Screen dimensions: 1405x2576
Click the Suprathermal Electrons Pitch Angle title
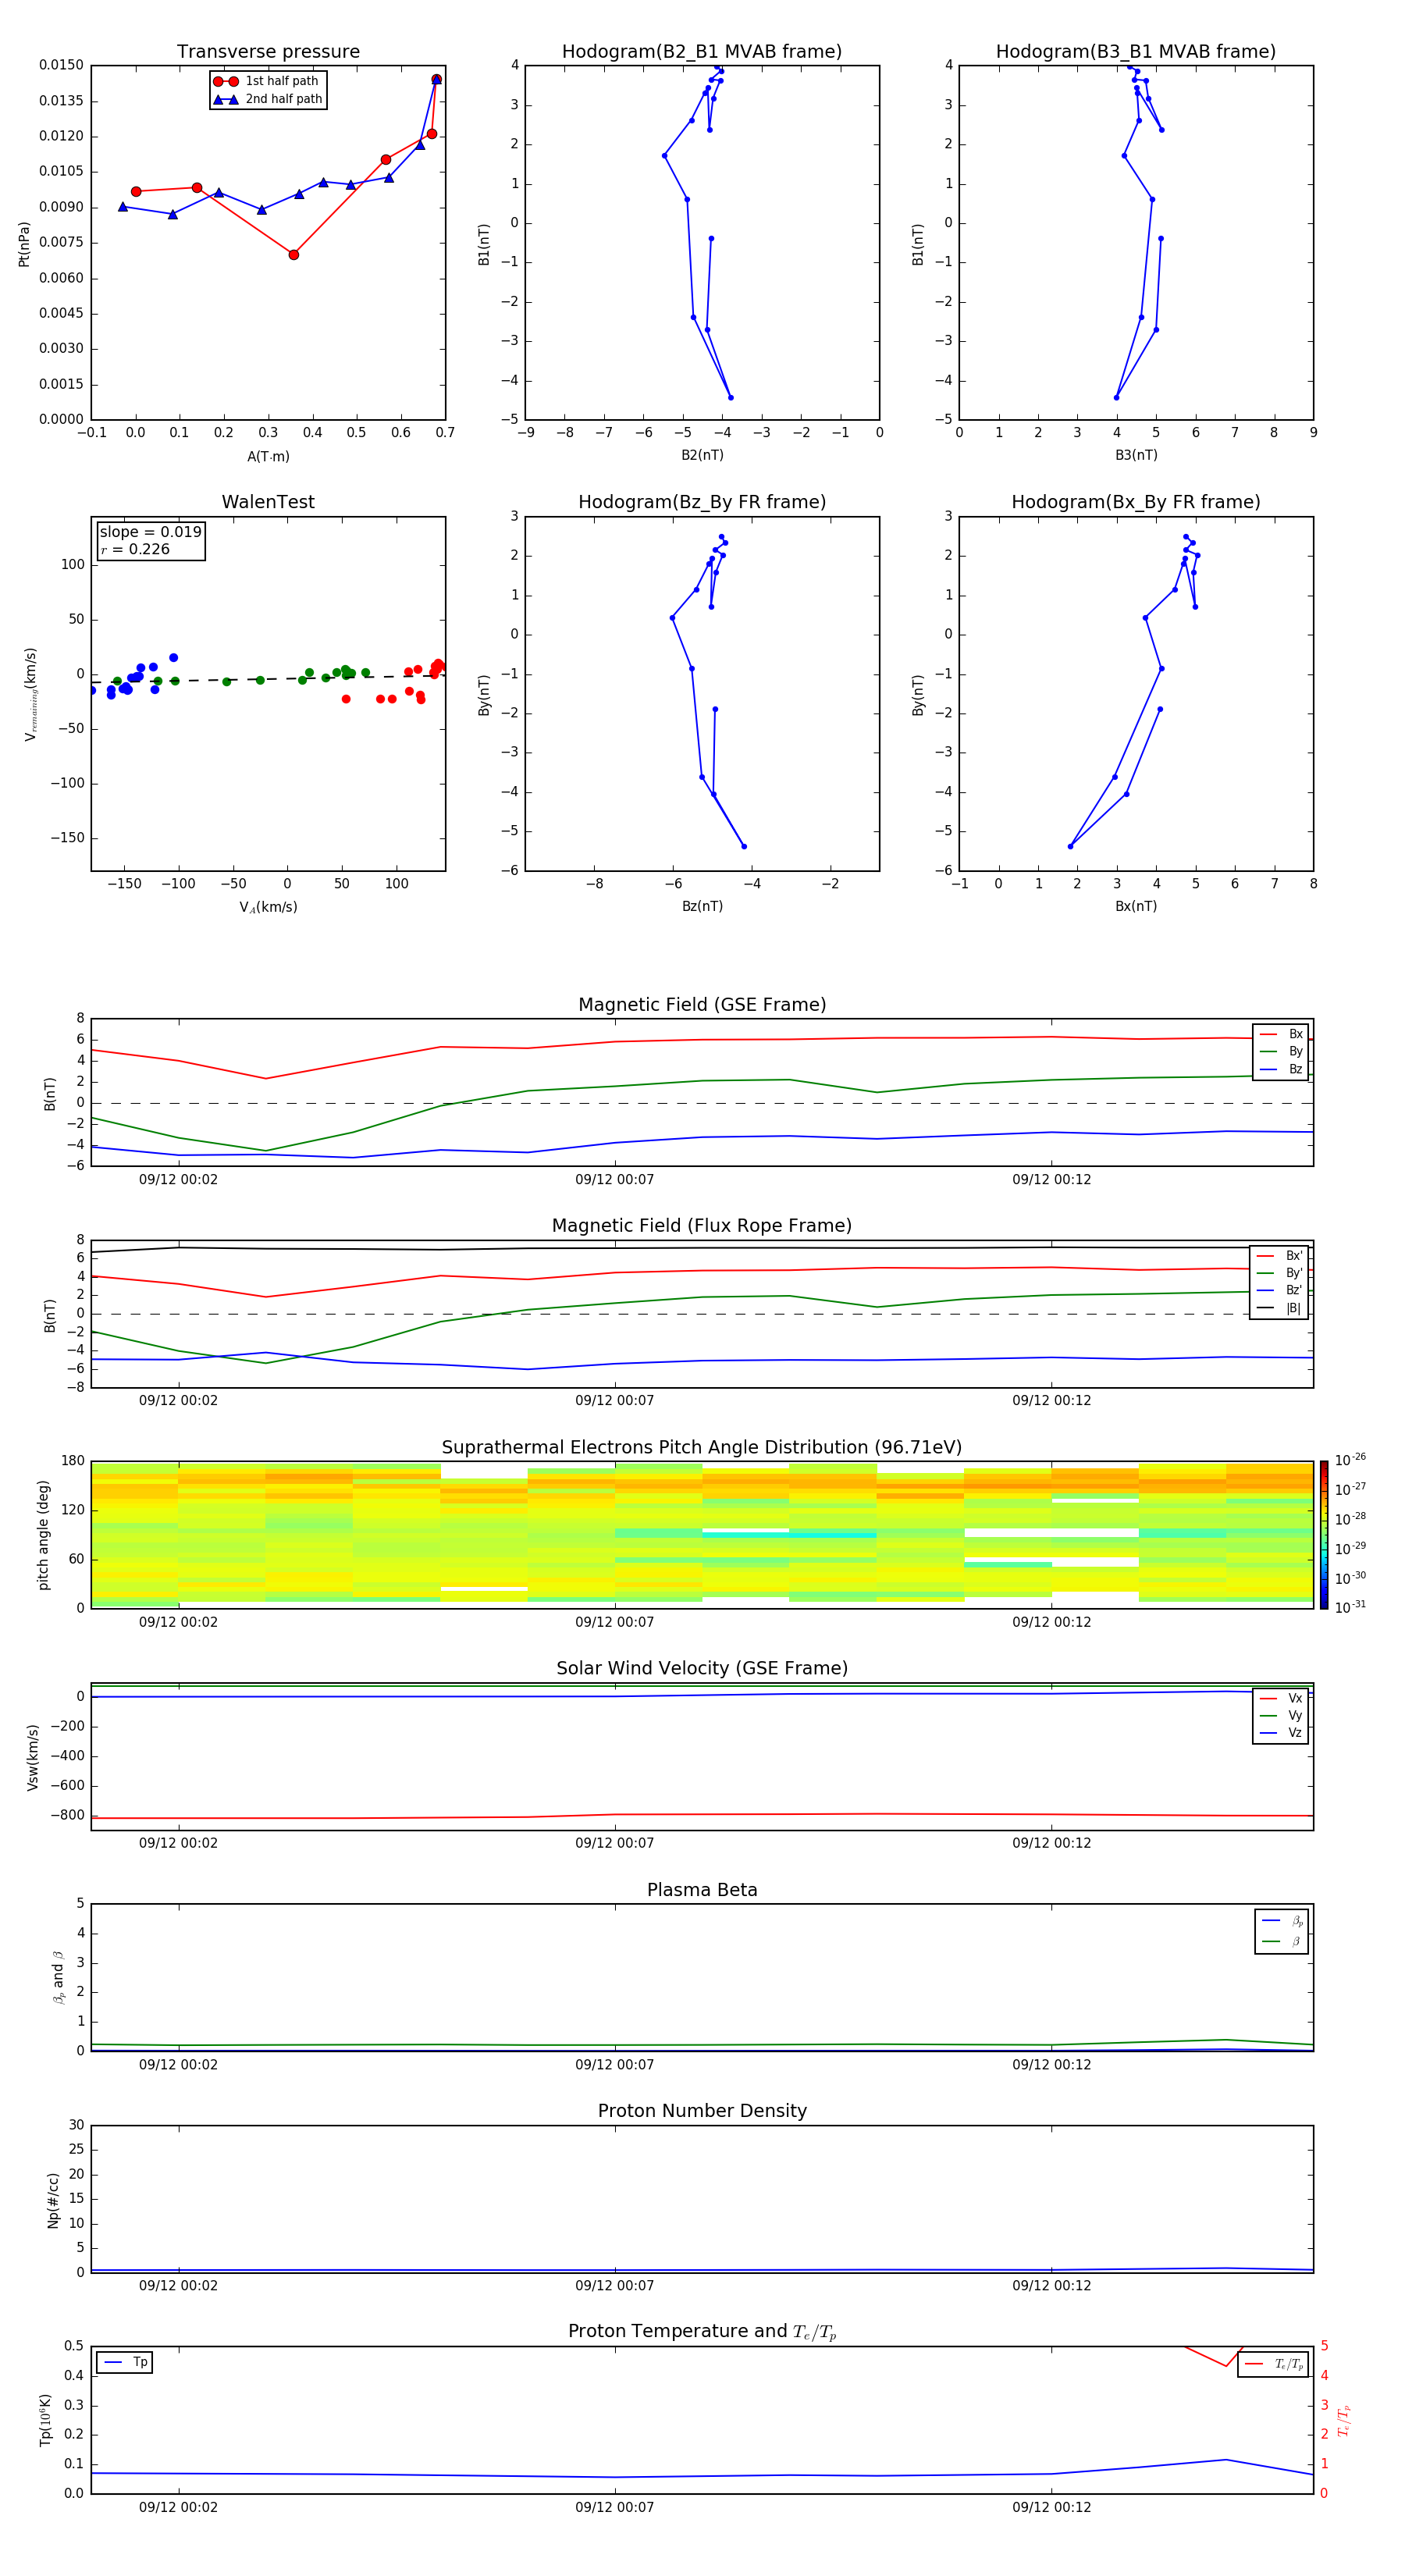[702, 1448]
